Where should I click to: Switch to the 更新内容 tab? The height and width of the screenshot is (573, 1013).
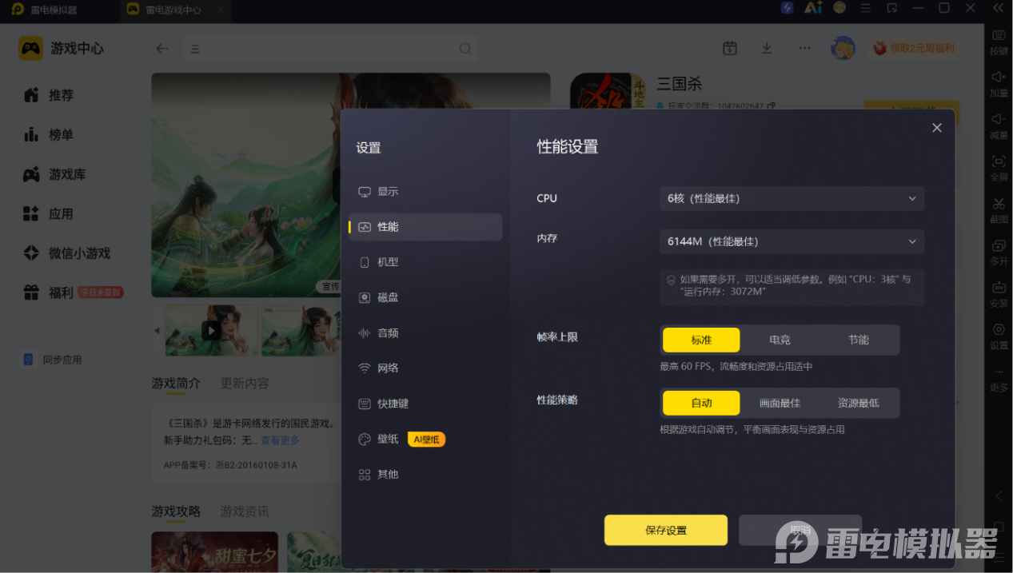tap(245, 384)
